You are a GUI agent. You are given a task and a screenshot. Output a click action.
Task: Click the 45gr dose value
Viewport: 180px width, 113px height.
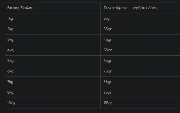point(108,40)
